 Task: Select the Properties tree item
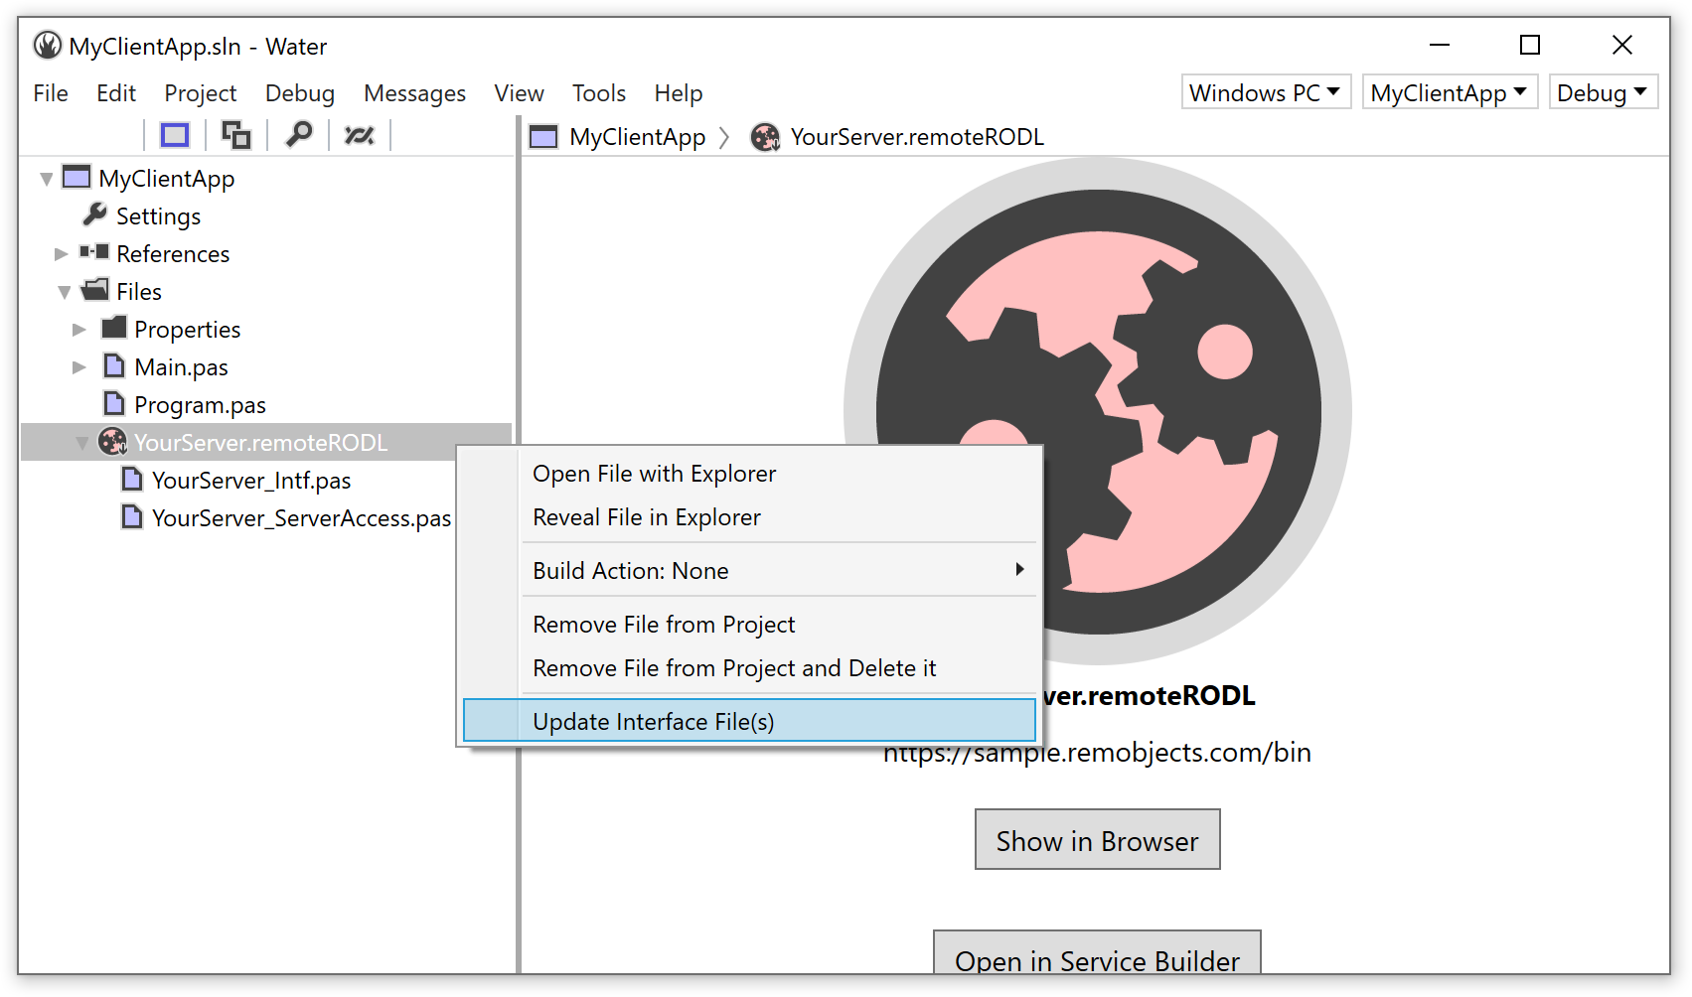click(187, 330)
